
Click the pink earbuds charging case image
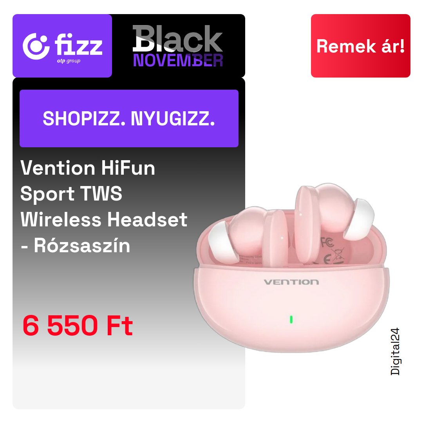[291, 268]
